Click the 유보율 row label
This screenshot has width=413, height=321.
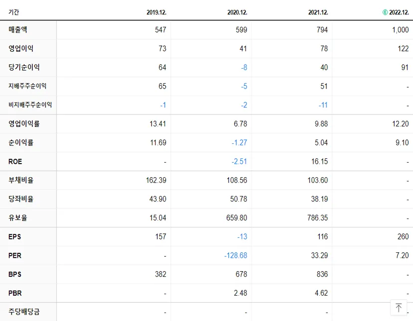click(x=17, y=217)
